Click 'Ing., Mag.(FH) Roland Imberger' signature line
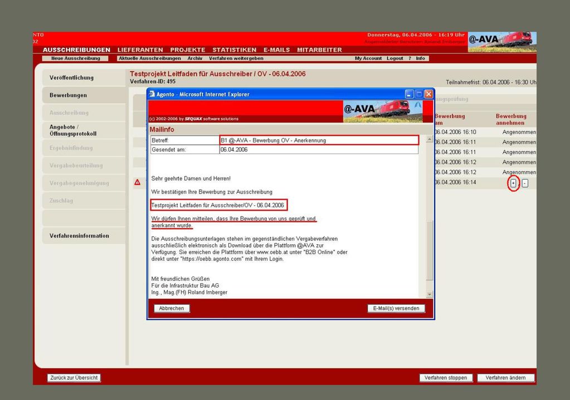 click(189, 292)
